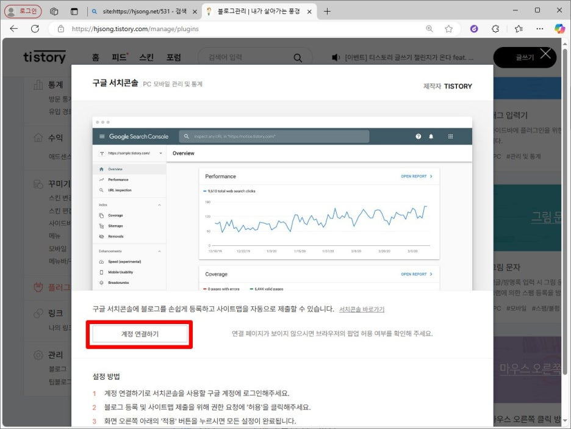Click the 링크 chain icon
Image resolution: width=571 pixels, height=429 pixels.
[38, 313]
